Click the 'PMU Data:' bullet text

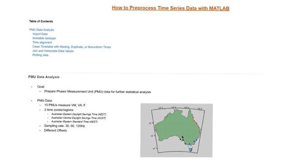pos(45,100)
